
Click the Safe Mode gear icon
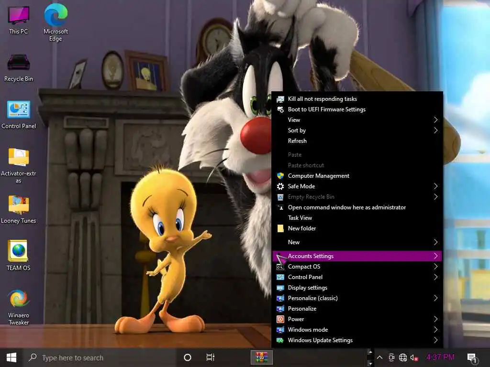click(x=280, y=186)
